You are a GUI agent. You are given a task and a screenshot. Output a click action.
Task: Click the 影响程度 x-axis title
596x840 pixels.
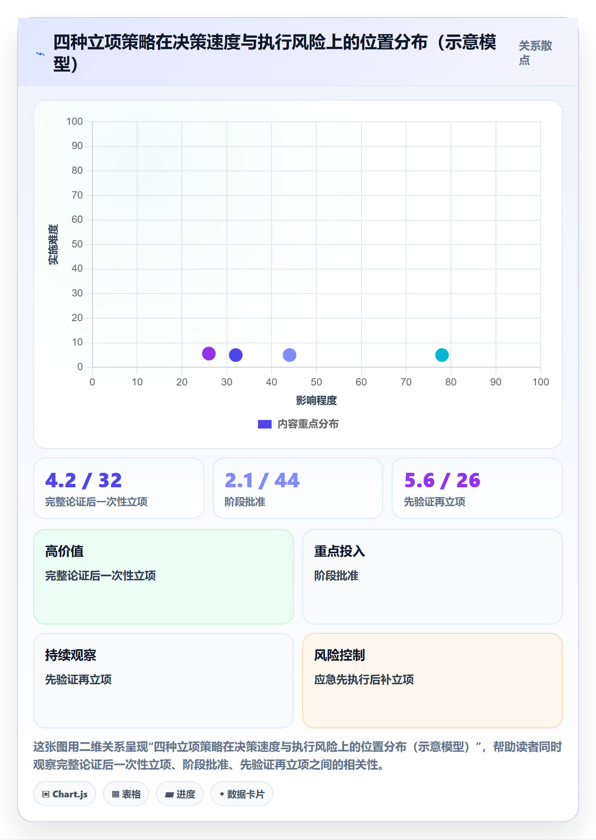click(x=316, y=400)
